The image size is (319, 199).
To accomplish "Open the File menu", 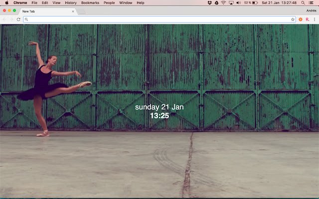I will [34, 2].
